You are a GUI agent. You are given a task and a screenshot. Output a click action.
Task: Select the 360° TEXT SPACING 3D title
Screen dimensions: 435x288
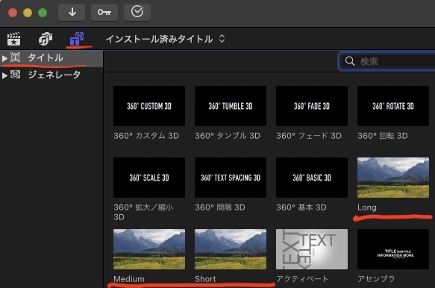coord(231,178)
